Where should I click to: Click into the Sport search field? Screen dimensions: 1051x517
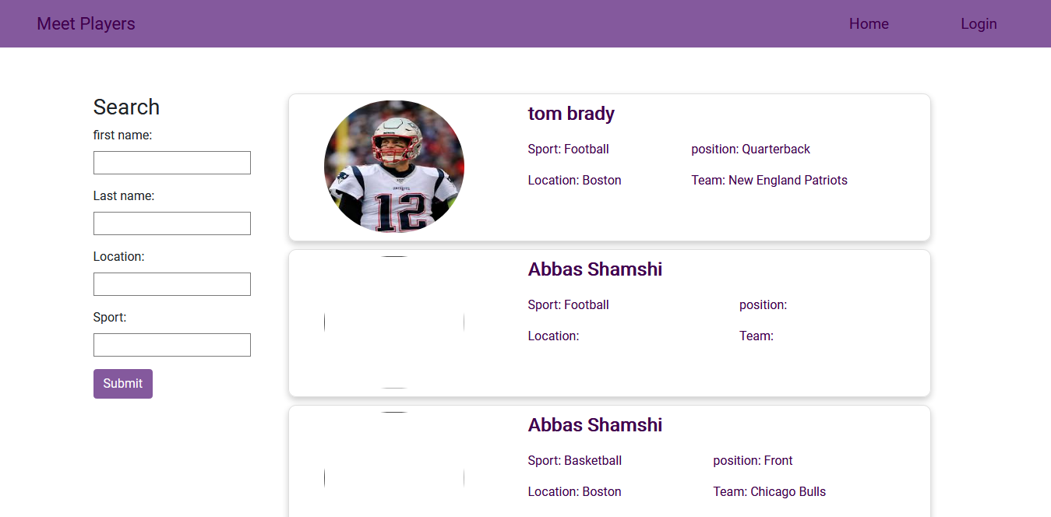point(171,345)
